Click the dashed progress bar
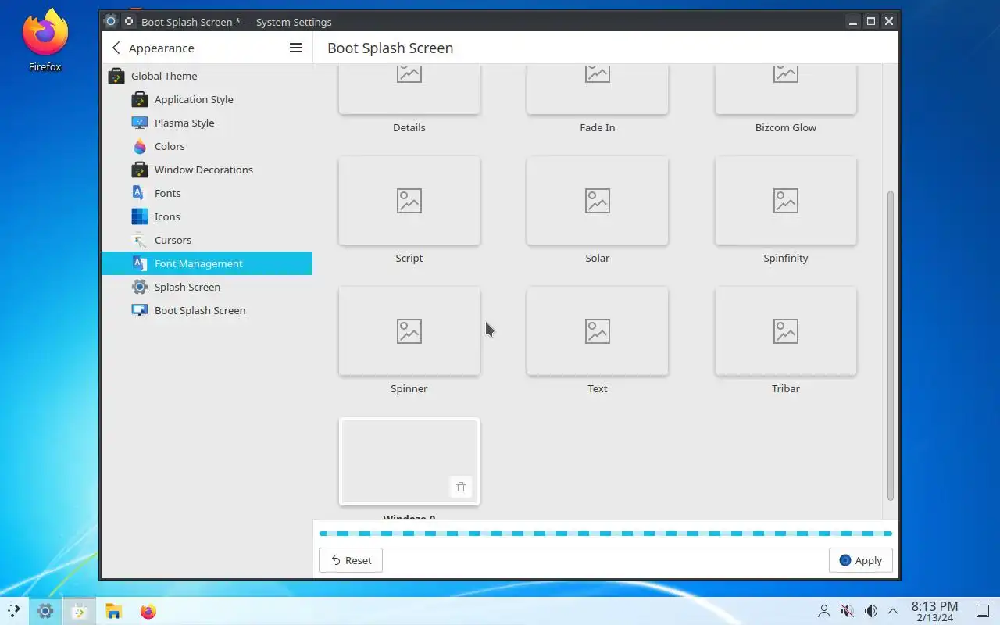The image size is (1000, 625). coord(605,534)
